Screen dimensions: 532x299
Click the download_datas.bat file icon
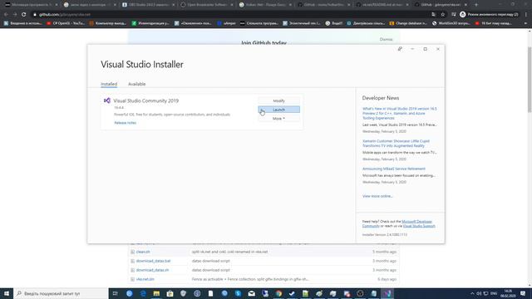click(x=132, y=261)
